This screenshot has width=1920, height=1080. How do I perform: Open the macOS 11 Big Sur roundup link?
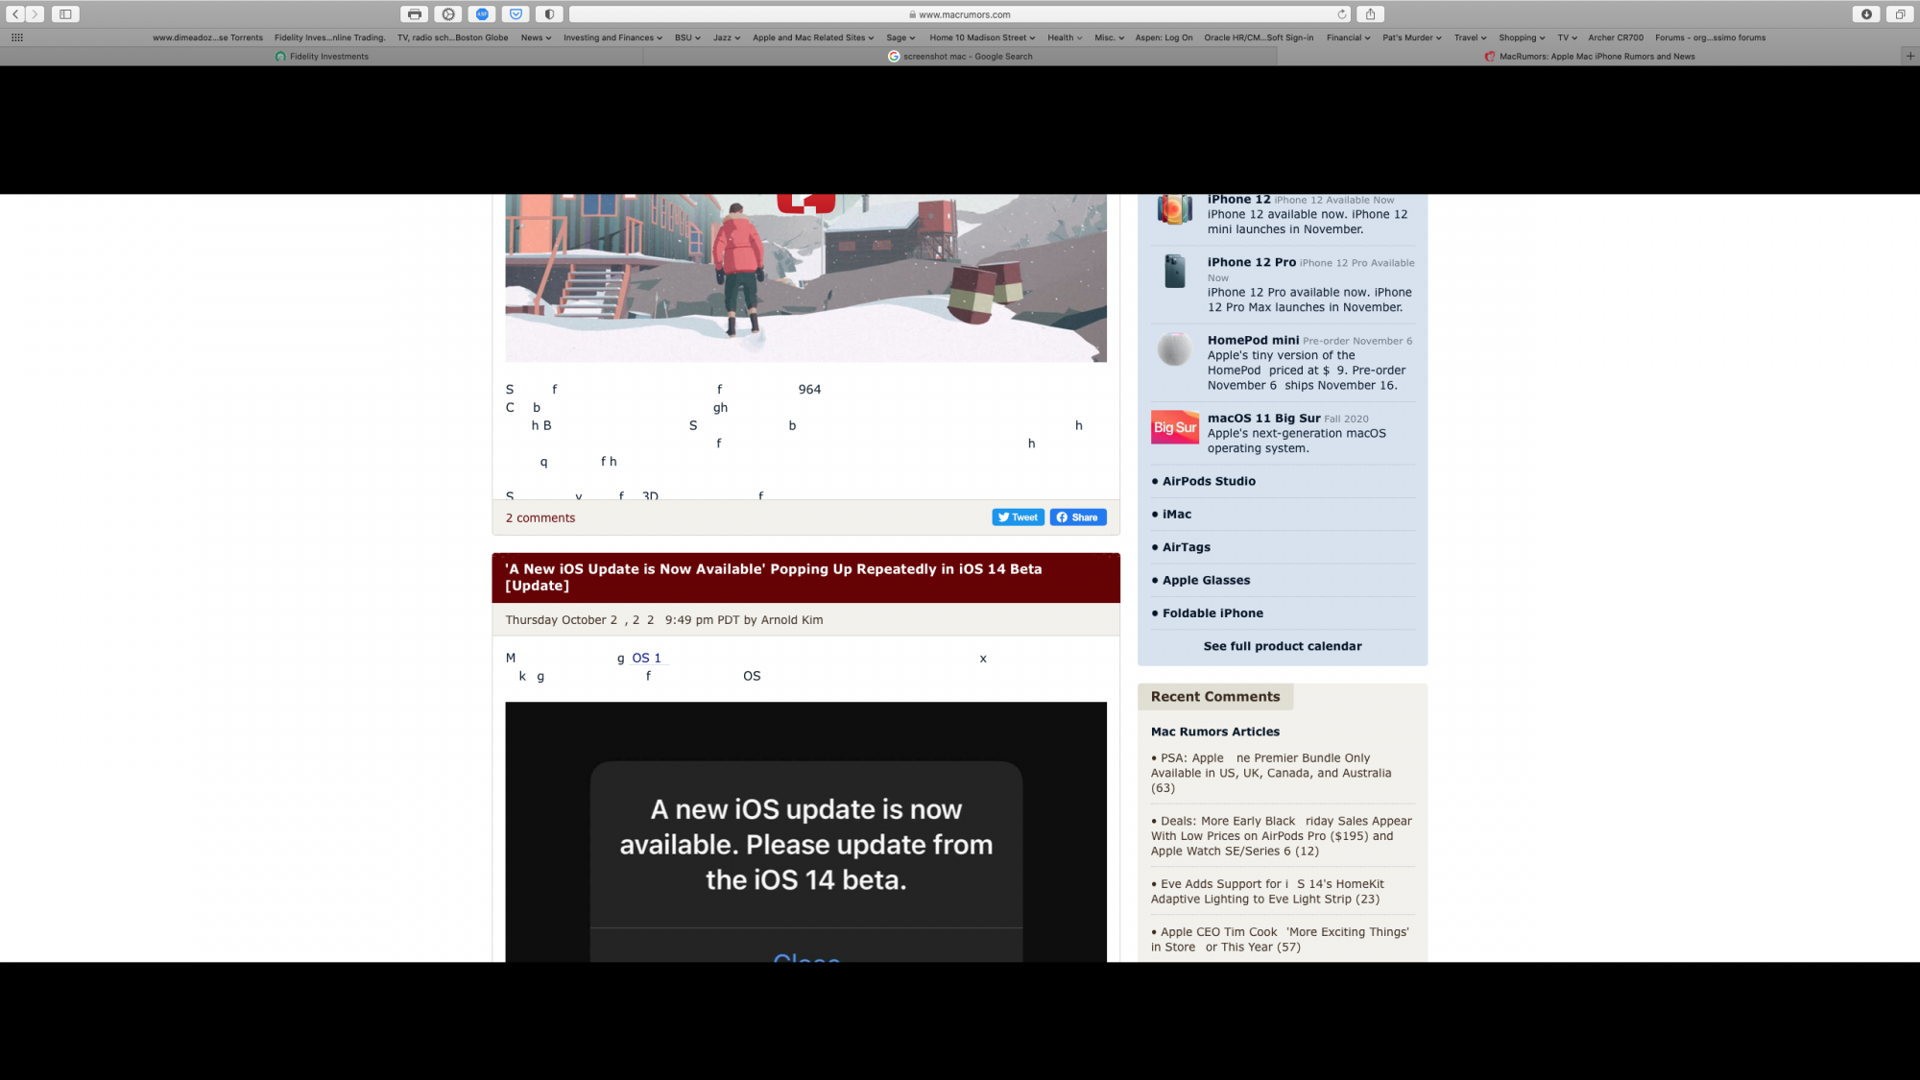(x=1263, y=418)
